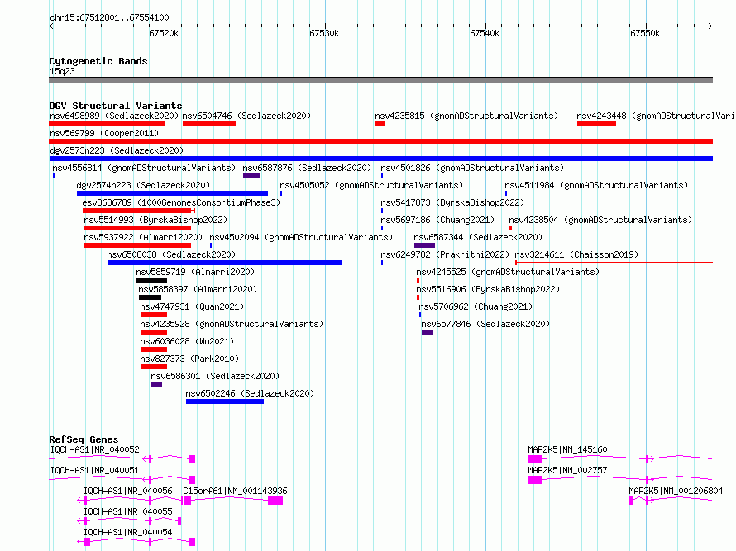
Task: Click the Cytogenetic Bands track title
Action: (98, 61)
